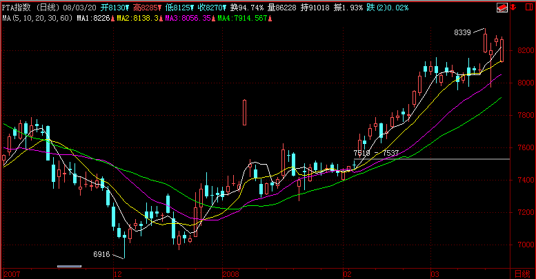Click the (日线) period label in the title
This screenshot has width=536, height=279.
(48, 8)
